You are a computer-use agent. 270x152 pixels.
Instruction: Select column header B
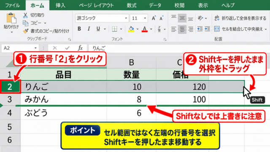point(131,62)
